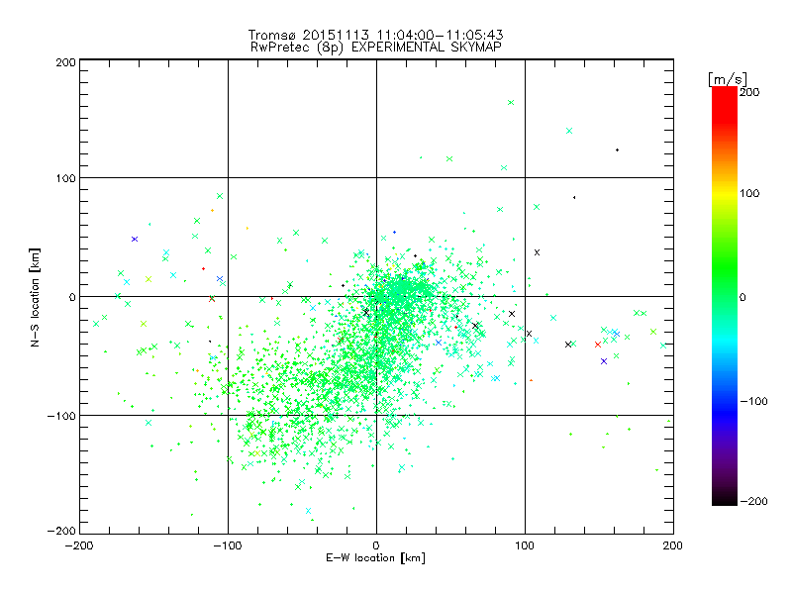The width and height of the screenshot is (792, 594).
Task: Click the '-100' tick label on the N-S axis
Action: pyautogui.click(x=61, y=416)
